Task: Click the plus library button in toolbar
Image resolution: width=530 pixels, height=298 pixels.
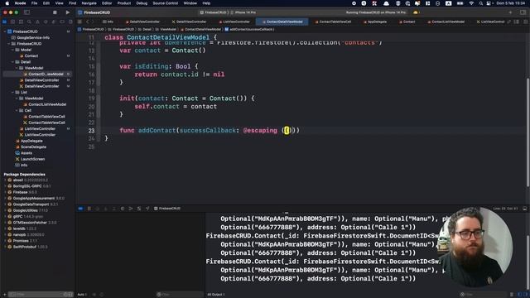Action: [x=510, y=12]
